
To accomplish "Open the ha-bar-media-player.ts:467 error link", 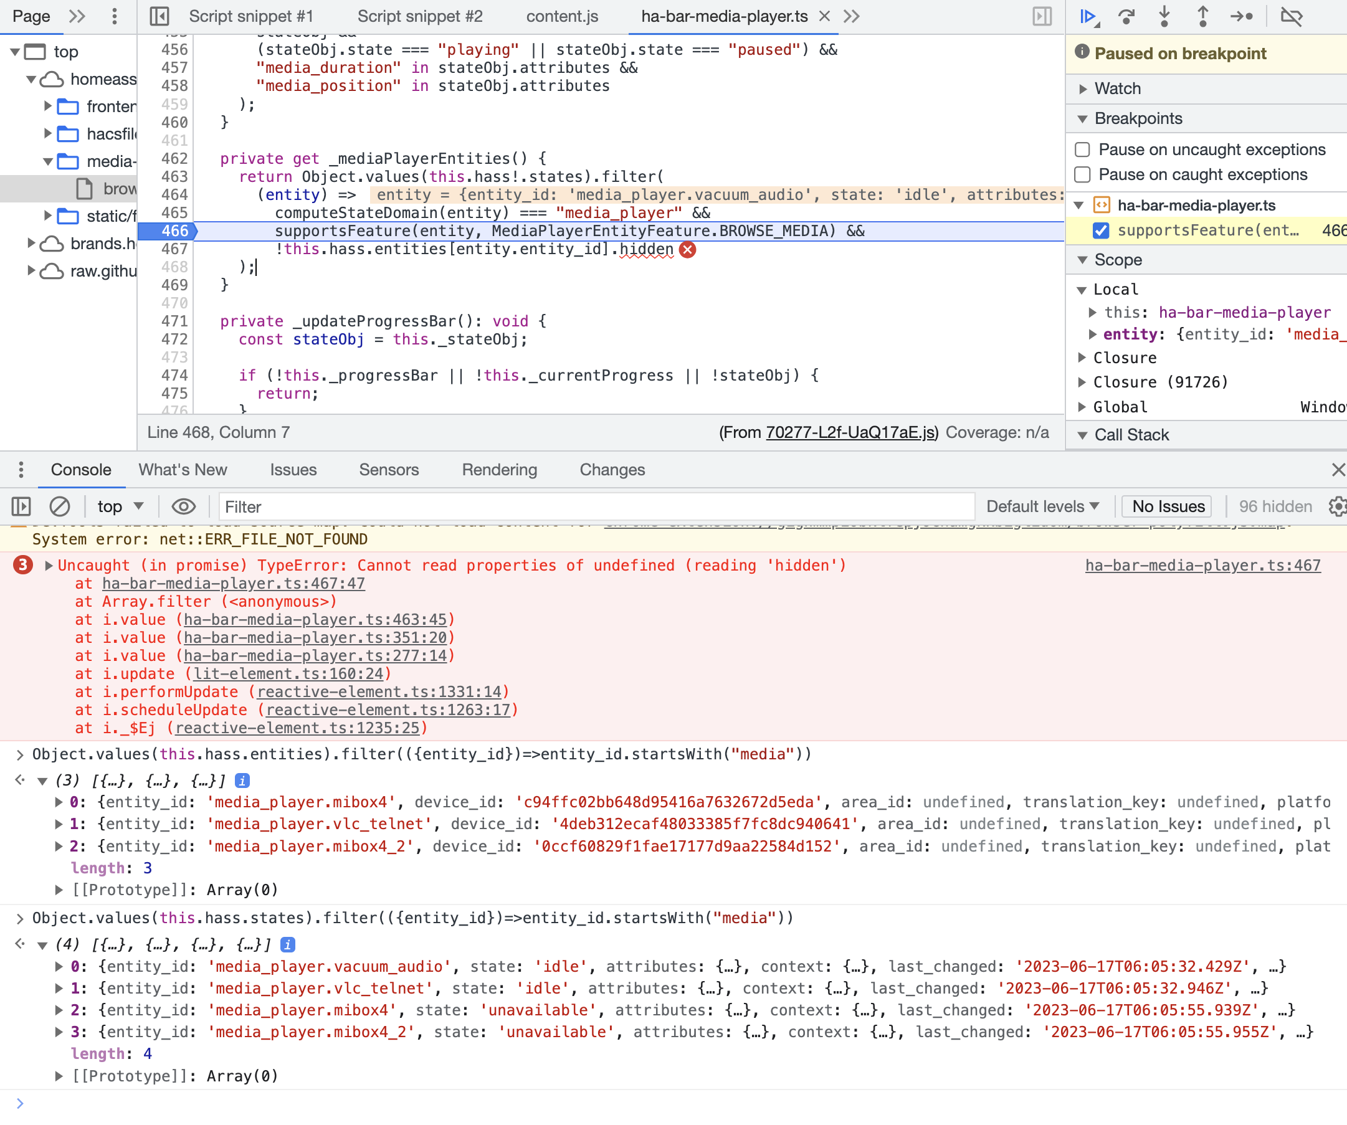I will (x=1202, y=565).
